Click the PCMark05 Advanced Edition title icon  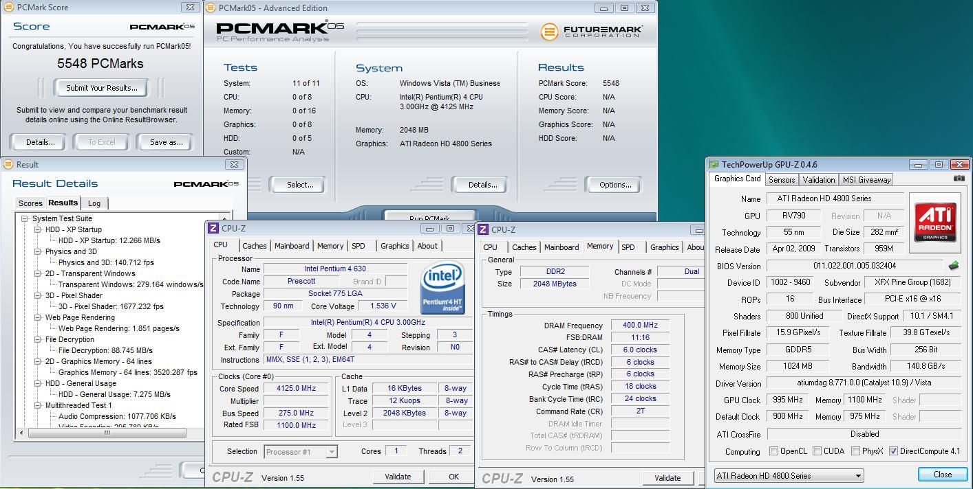click(211, 8)
